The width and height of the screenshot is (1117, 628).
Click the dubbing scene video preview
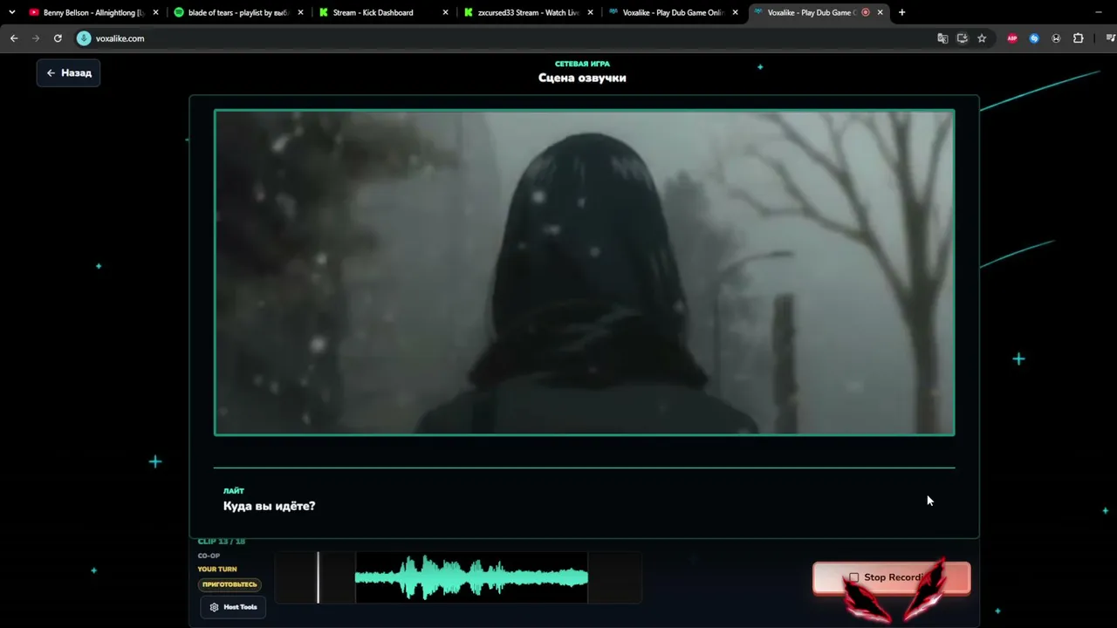[x=585, y=272]
